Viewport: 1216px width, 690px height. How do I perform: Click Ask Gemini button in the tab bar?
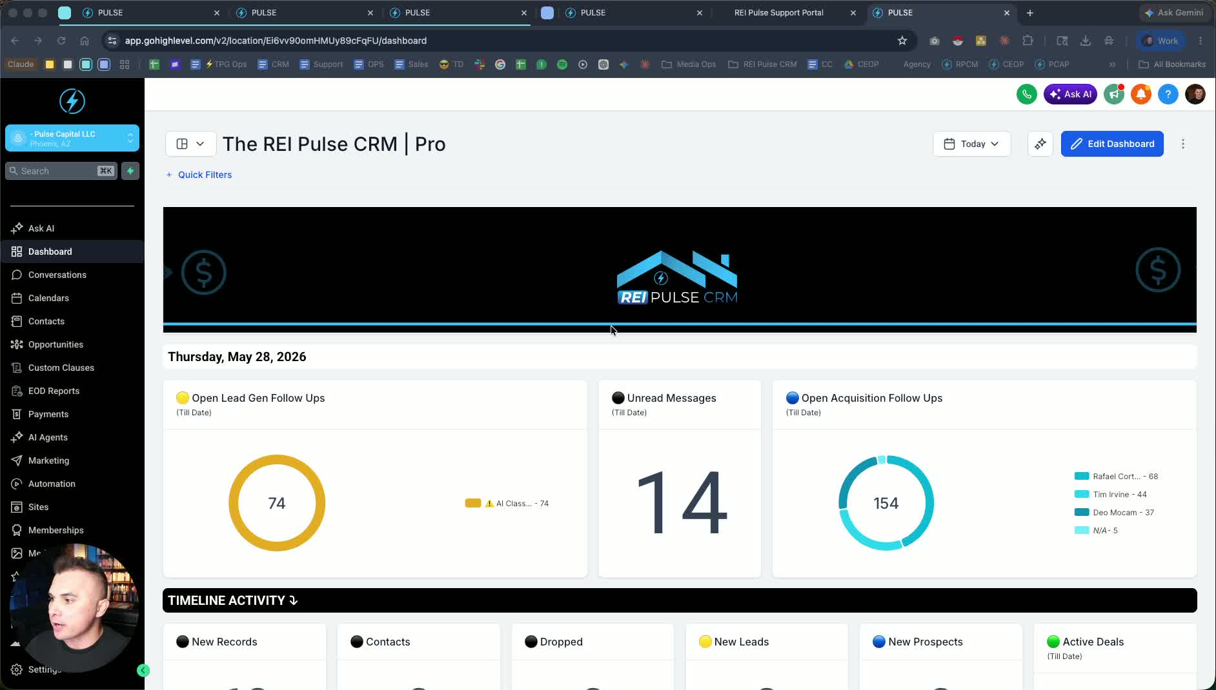click(1173, 13)
